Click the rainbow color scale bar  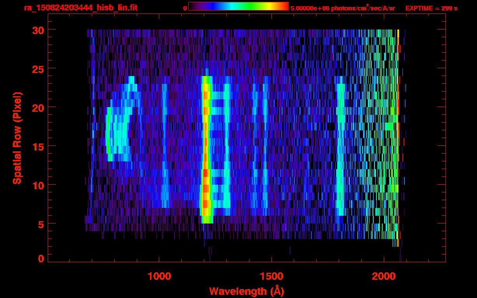(x=238, y=6)
